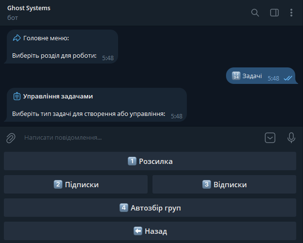Hide the bot keyboard panel
The height and width of the screenshot is (243, 303).
[x=270, y=138]
